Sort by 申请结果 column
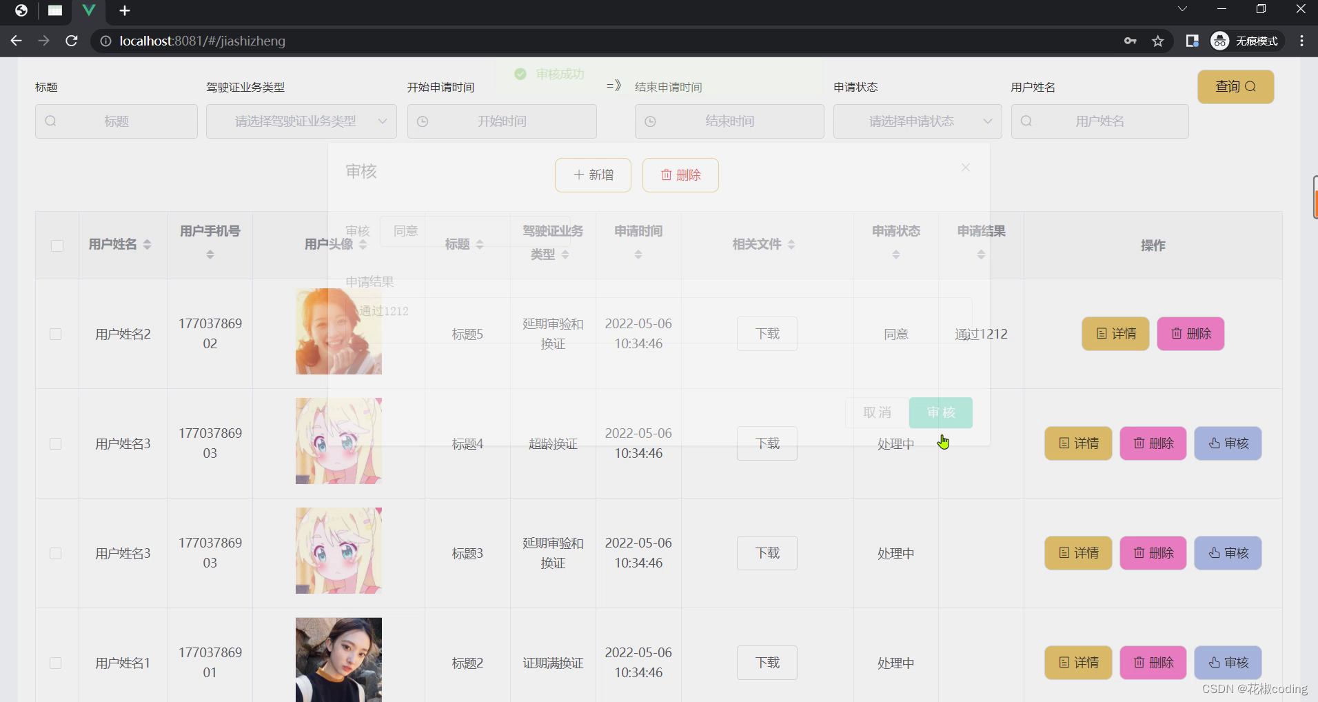The image size is (1318, 702). tap(981, 255)
